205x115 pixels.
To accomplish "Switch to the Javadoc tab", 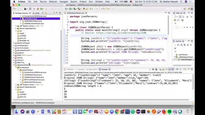I will (x=80, y=69).
